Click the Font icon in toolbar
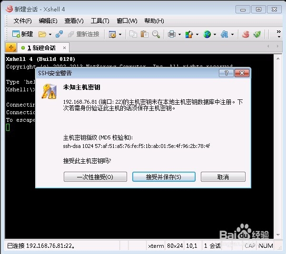Image resolution: width=286 pixels, height=254 pixels. tap(224, 34)
